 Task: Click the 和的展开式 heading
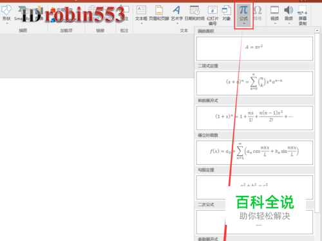tap(208, 101)
